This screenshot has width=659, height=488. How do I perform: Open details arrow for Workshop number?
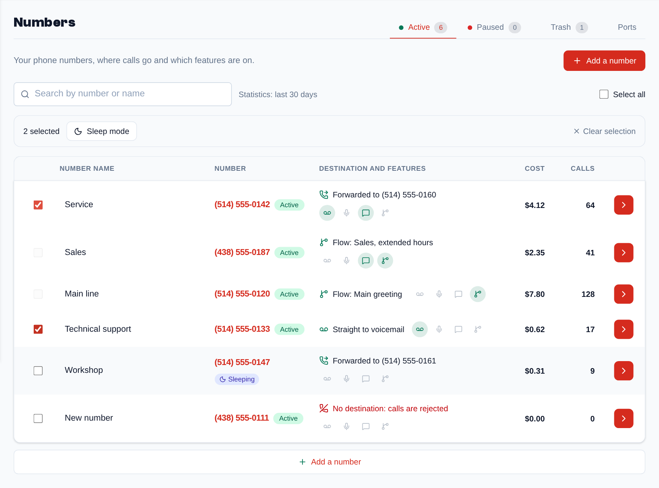coord(623,371)
